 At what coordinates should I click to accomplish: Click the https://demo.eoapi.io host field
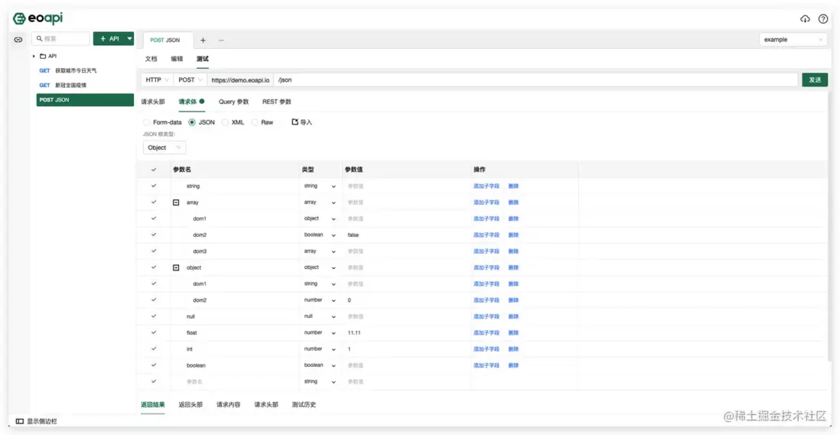[240, 80]
